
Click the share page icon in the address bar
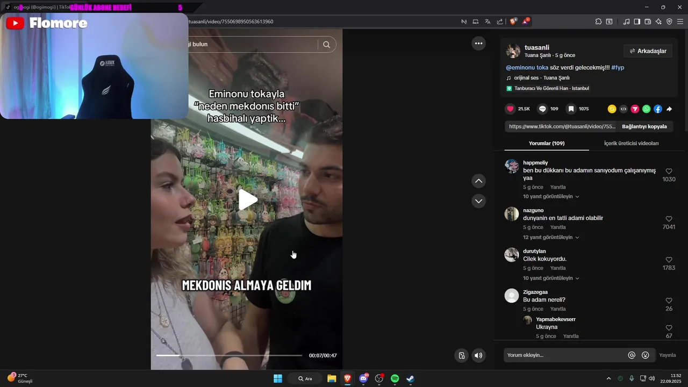(x=500, y=21)
